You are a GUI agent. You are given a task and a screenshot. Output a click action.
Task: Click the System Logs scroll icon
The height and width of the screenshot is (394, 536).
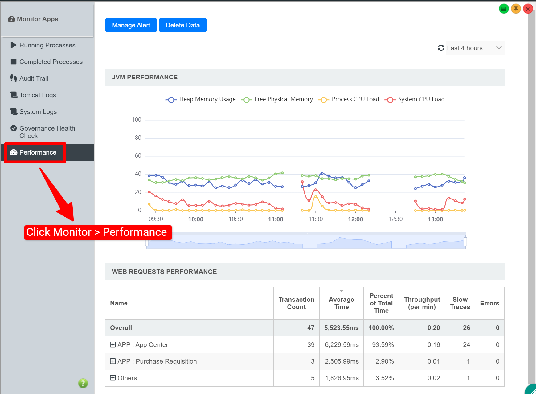click(x=14, y=111)
